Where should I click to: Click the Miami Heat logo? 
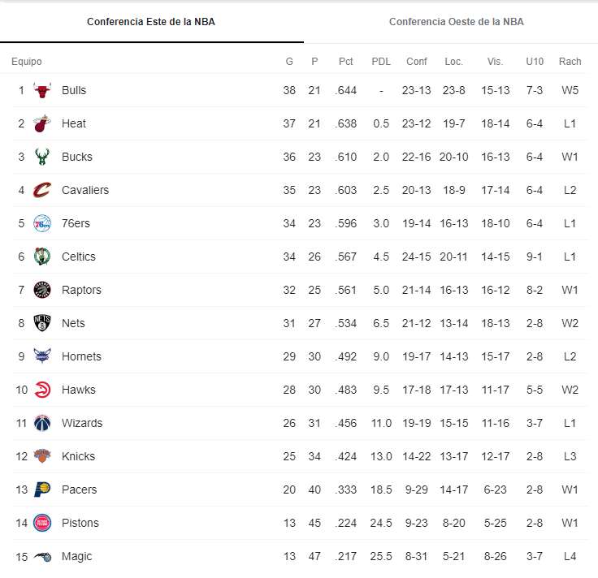pyautogui.click(x=42, y=123)
